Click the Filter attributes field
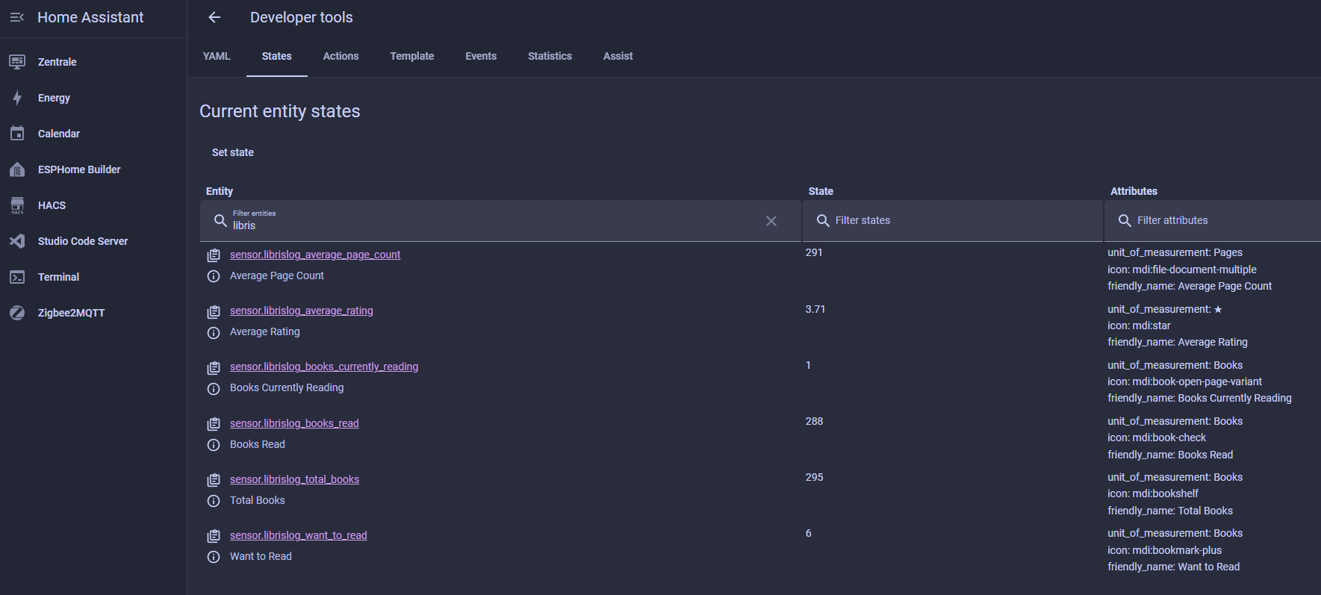This screenshot has height=595, width=1321. (x=1213, y=221)
